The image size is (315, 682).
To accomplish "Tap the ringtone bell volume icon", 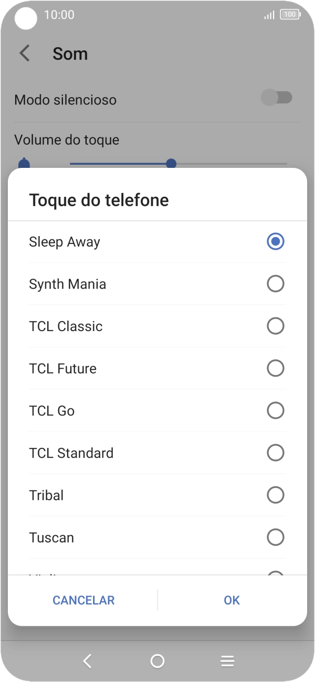I will (24, 163).
